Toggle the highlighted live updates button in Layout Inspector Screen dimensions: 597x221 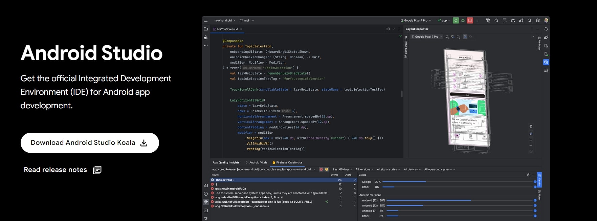click(465, 37)
